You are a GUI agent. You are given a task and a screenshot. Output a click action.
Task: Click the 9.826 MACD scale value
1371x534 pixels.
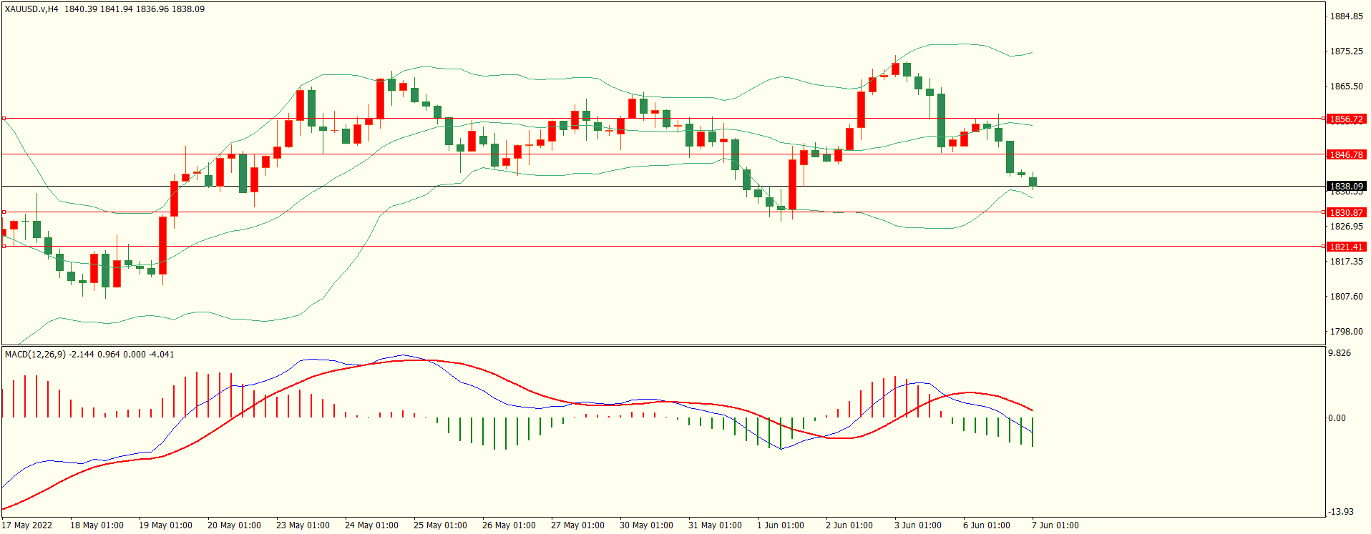[x=1340, y=353]
